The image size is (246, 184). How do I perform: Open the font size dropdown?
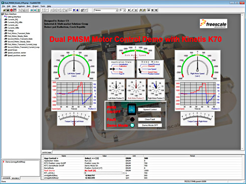click(123, 10)
